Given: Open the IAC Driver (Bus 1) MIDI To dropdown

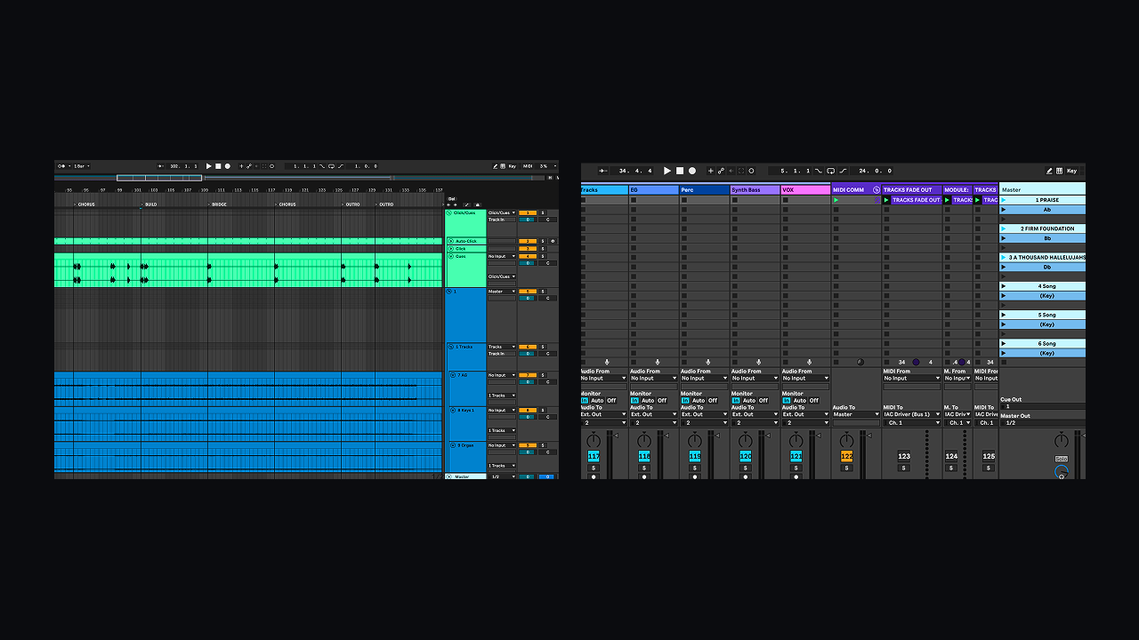Looking at the screenshot, I should (x=911, y=414).
